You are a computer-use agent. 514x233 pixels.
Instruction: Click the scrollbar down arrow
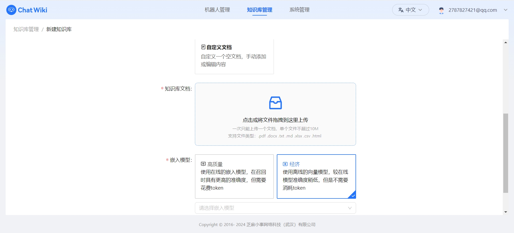[x=505, y=212]
